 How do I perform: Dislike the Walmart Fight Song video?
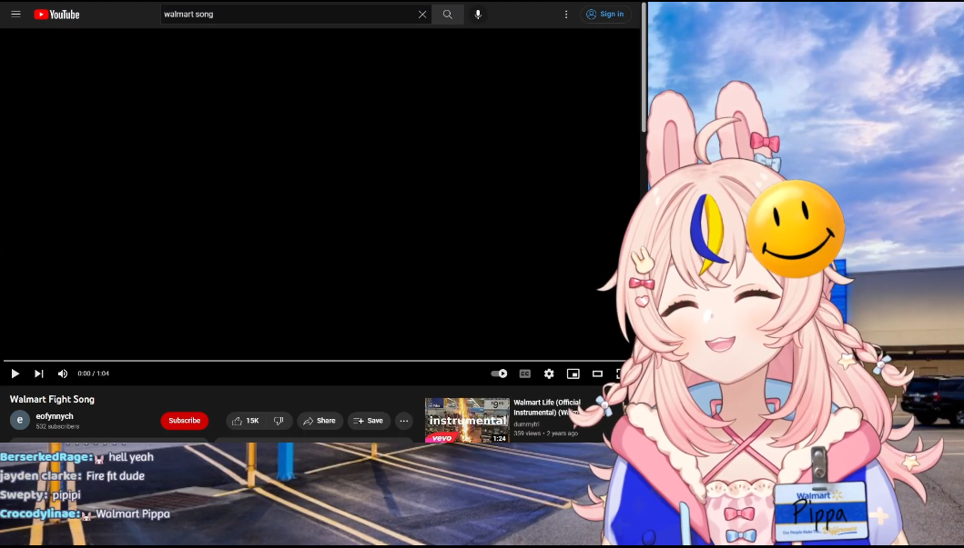pos(279,421)
